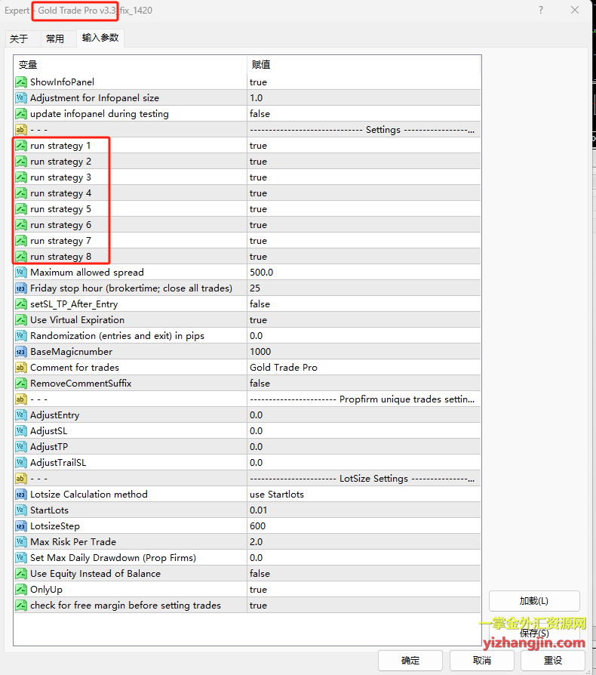Viewport: 596px width, 675px height.
Task: Click the run strategy 5 row icon
Action: pos(21,209)
